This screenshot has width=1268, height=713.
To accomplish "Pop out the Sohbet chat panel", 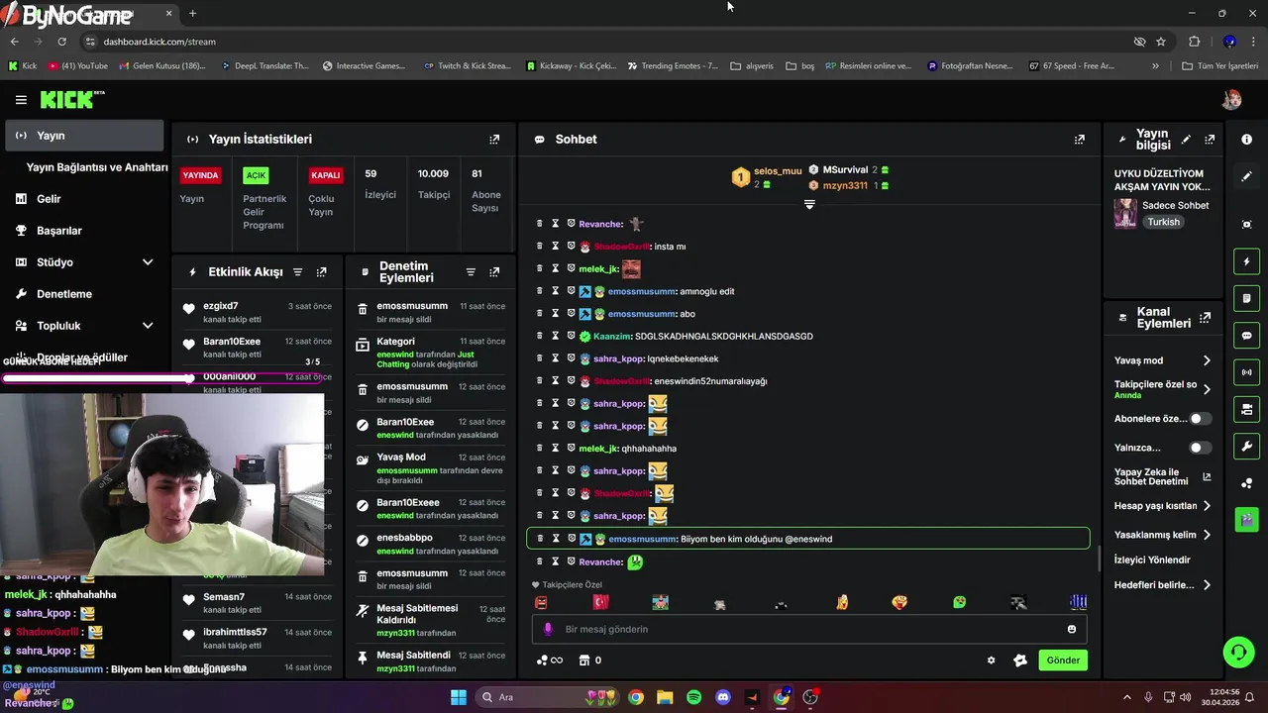I will (x=1080, y=140).
